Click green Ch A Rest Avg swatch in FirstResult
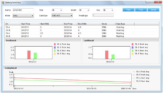 [55, 51]
